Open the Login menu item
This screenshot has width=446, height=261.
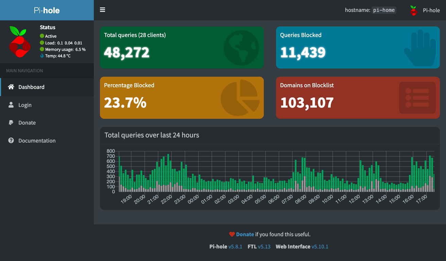[x=47, y=105]
